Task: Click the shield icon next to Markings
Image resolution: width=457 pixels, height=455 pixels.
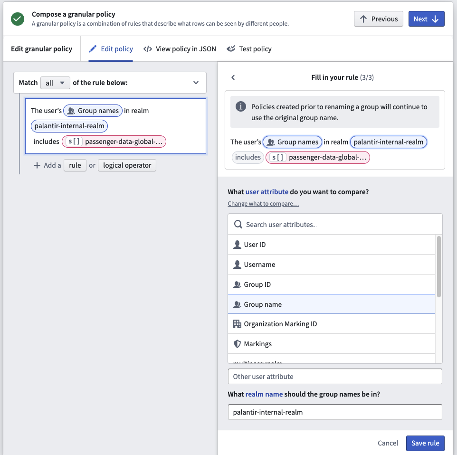Action: click(x=237, y=344)
